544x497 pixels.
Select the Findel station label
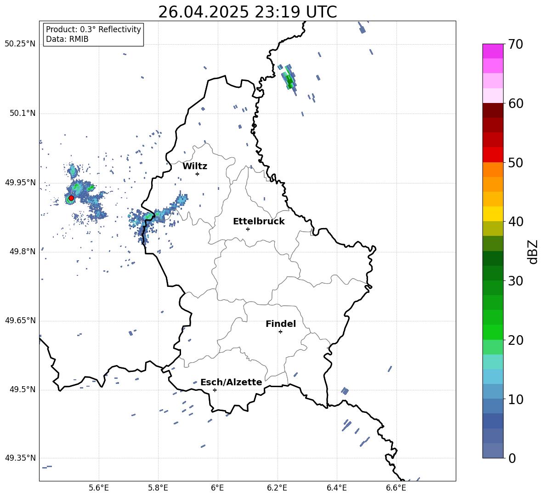tap(281, 324)
